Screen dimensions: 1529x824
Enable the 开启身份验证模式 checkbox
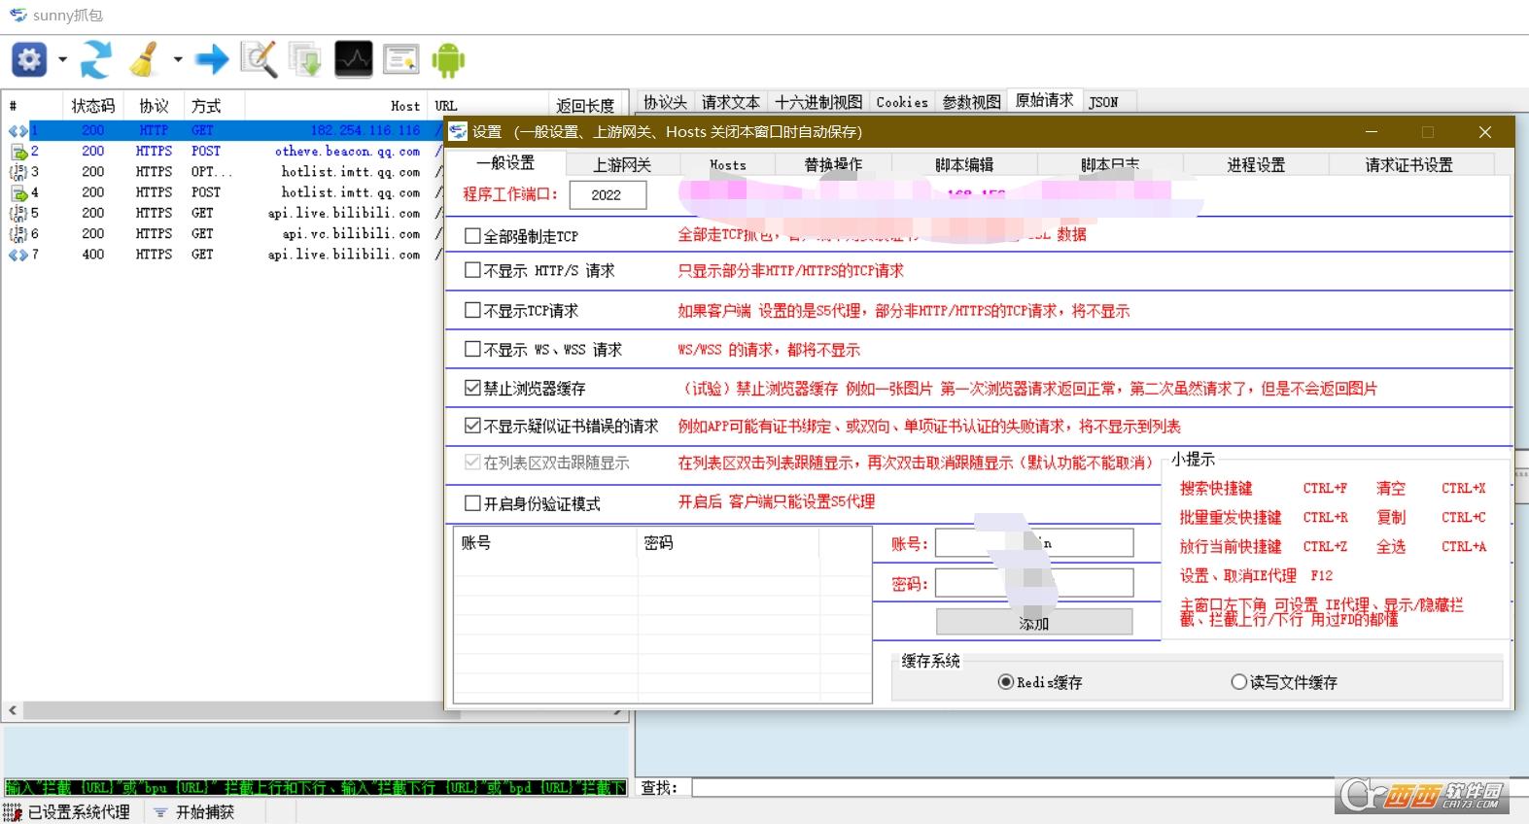[x=472, y=503]
